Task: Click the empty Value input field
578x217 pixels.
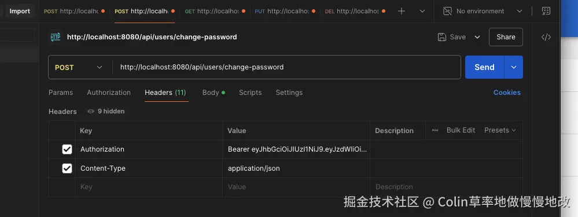Action: [296, 187]
